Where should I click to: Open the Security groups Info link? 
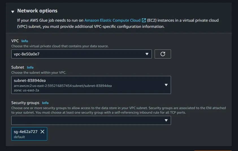[x=45, y=103]
